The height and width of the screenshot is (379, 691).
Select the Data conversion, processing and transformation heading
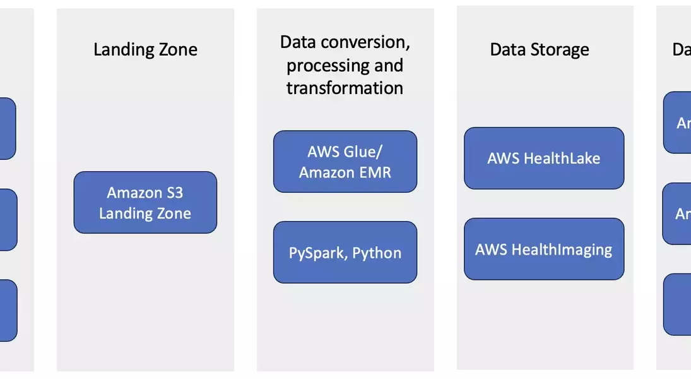[345, 64]
